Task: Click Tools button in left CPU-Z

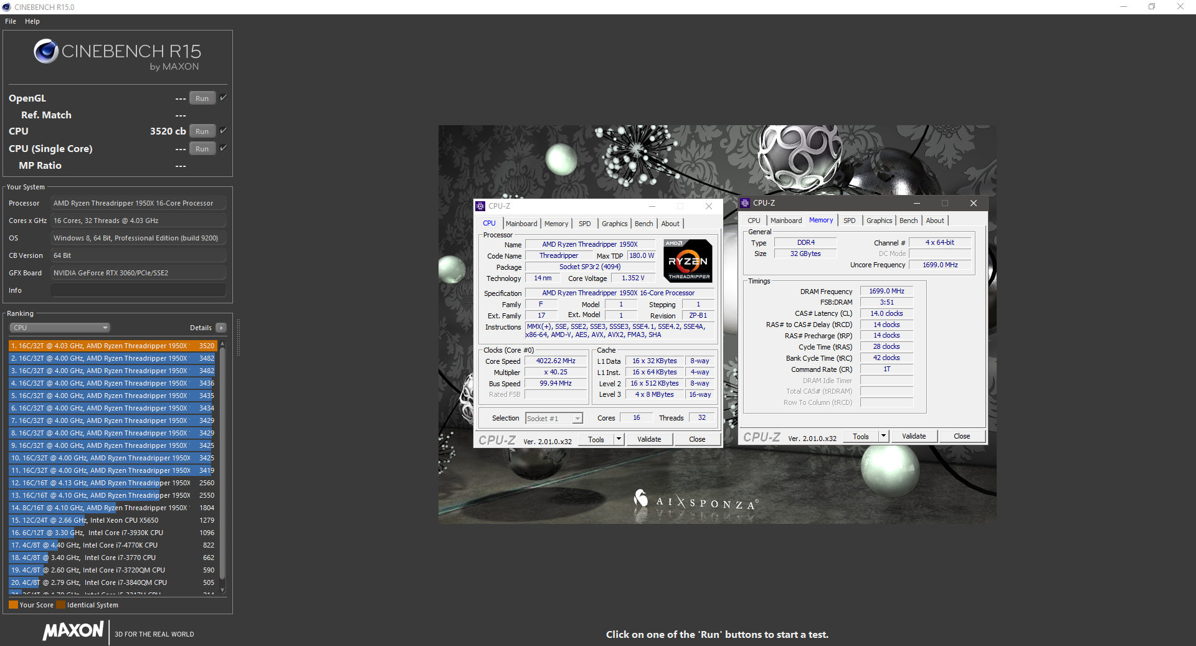Action: point(596,439)
